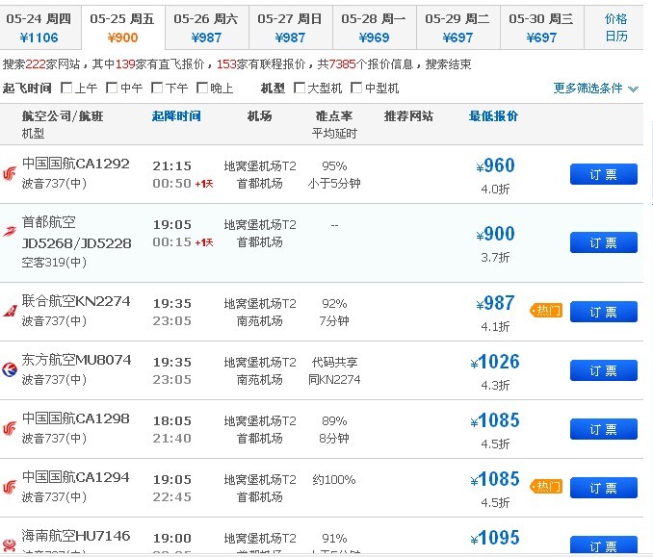Open flight 联合航空KN2274 details
Image resolution: width=653 pixels, height=557 pixels.
(76, 301)
